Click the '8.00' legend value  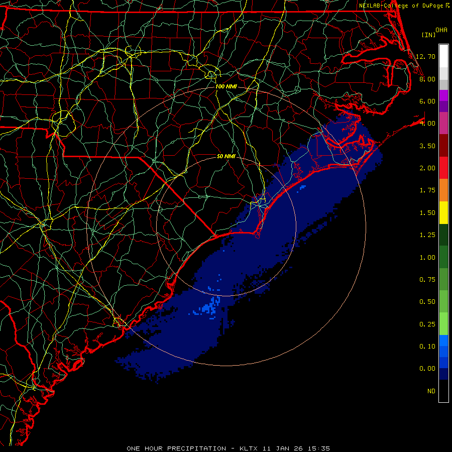tap(427, 79)
